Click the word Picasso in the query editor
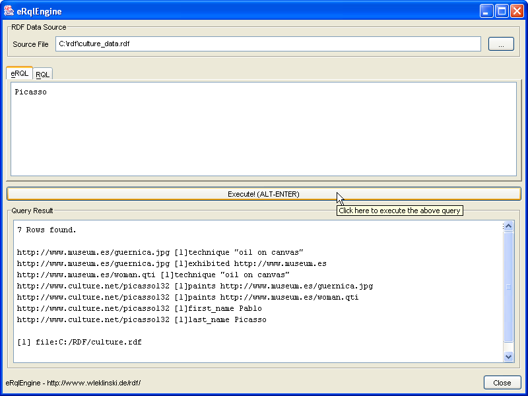528x396 pixels. pyautogui.click(x=31, y=92)
